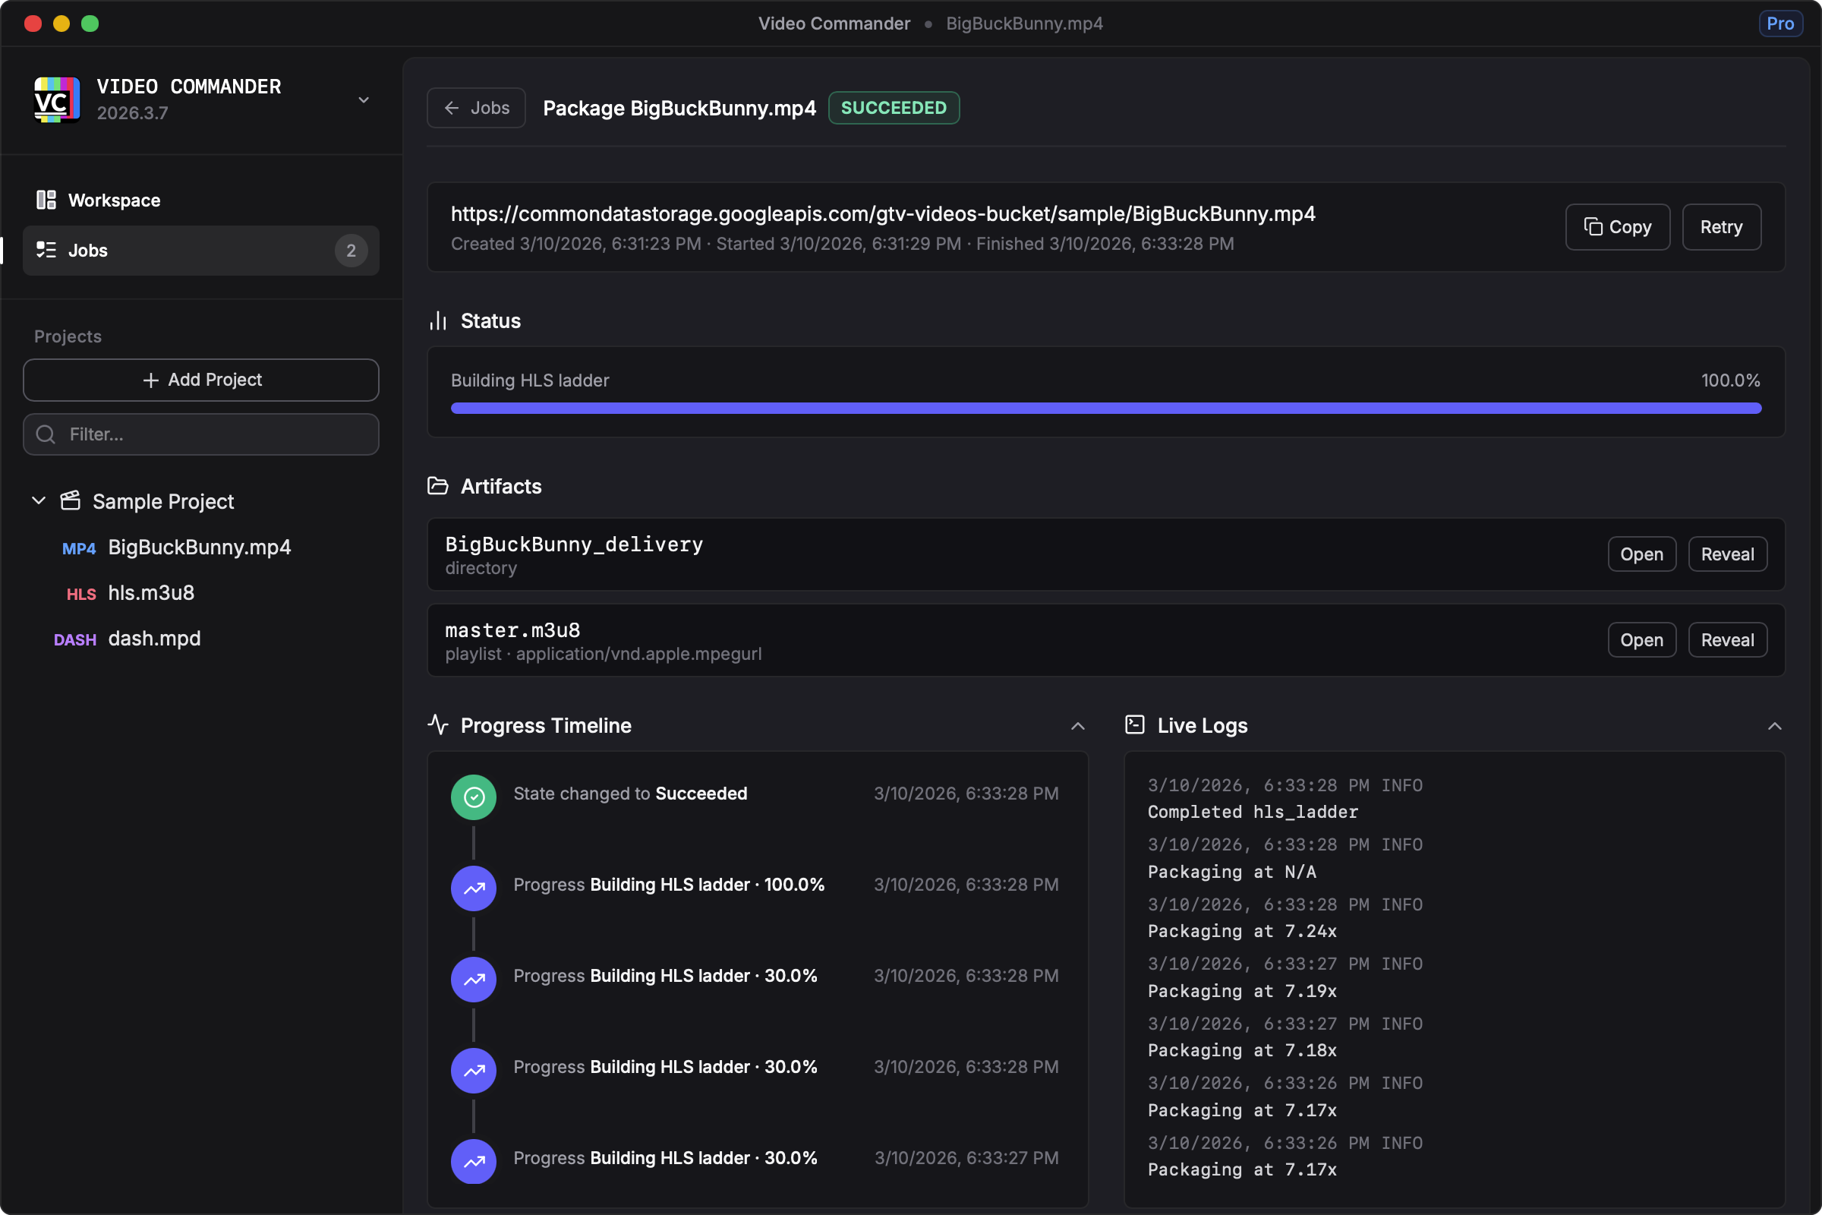Reveal the master.m3u8 playlist
Image resolution: width=1822 pixels, height=1215 pixels.
(1728, 639)
